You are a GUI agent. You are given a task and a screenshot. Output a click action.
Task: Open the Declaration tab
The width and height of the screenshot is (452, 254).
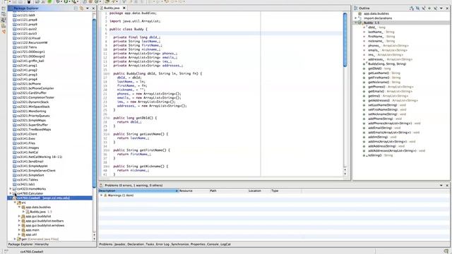click(x=136, y=244)
